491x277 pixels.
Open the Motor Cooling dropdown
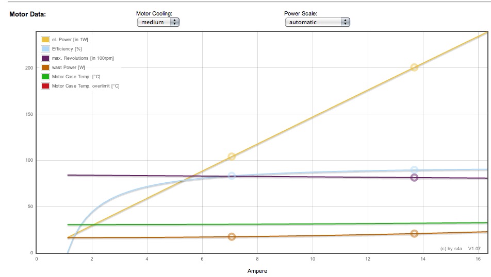point(158,22)
